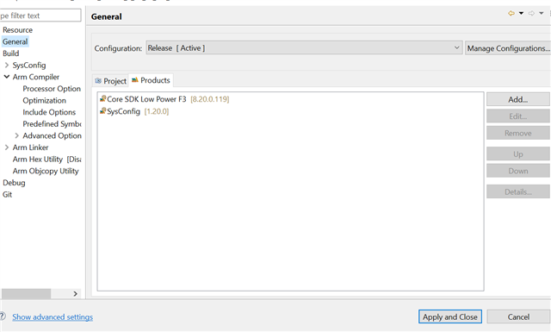Switch to the Project tab
551x332 pixels.
coord(111,81)
